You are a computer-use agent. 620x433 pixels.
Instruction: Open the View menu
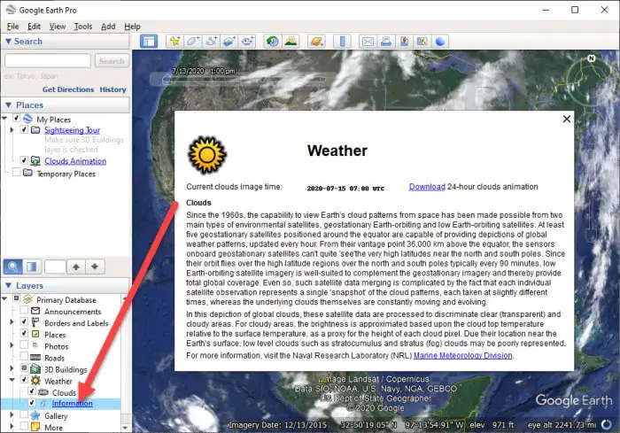point(58,26)
